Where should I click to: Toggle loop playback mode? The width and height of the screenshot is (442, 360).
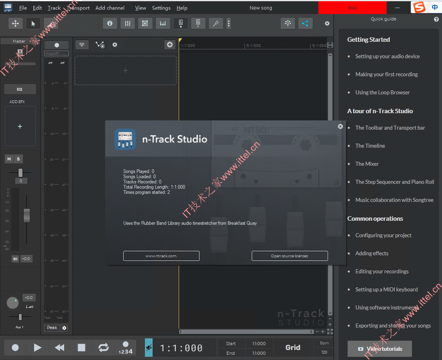104,348
